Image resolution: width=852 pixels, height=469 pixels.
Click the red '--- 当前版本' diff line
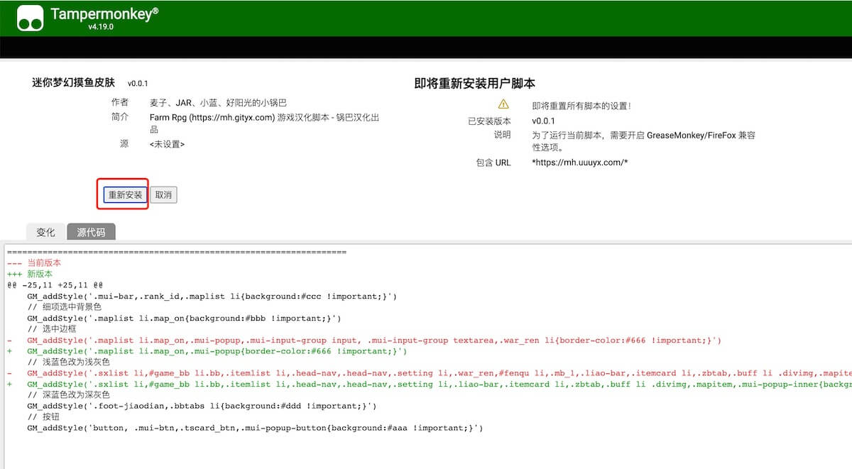coord(34,263)
